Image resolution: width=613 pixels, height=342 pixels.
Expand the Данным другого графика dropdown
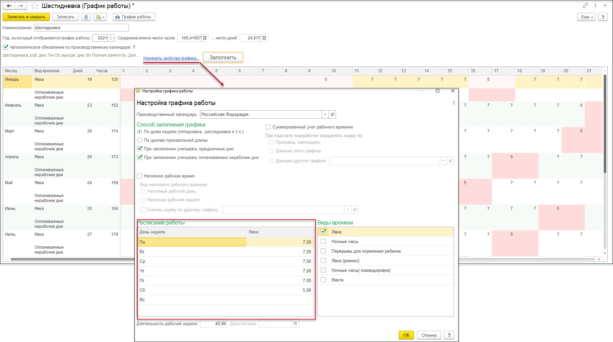(443, 161)
